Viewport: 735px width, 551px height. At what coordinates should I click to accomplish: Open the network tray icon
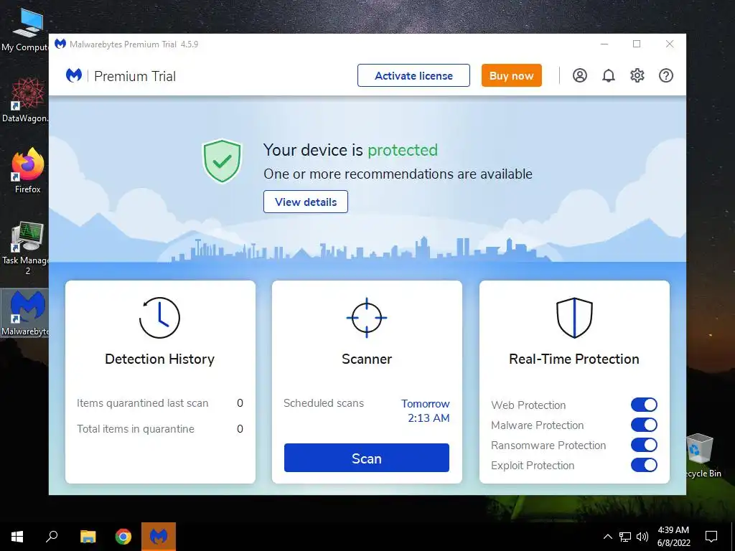pos(625,537)
